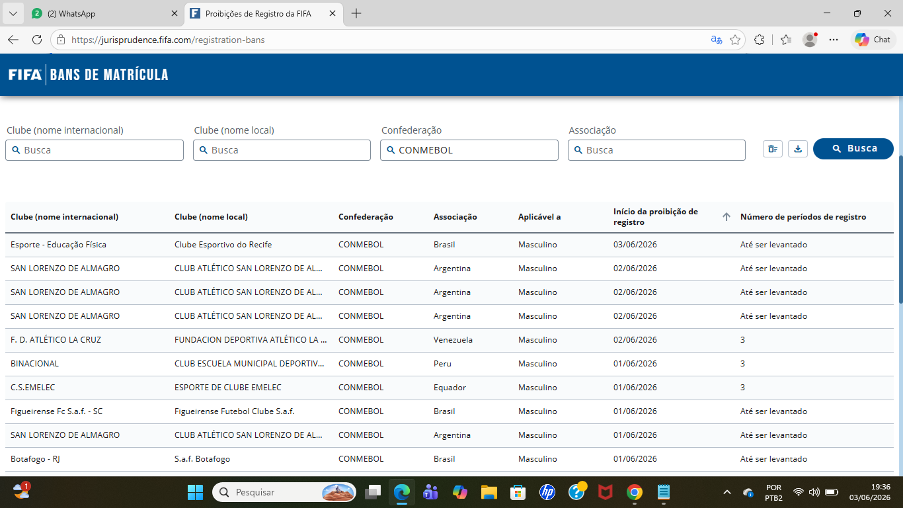Screen dimensions: 903x508
Task: Open the browser profile avatar
Action: (x=810, y=40)
